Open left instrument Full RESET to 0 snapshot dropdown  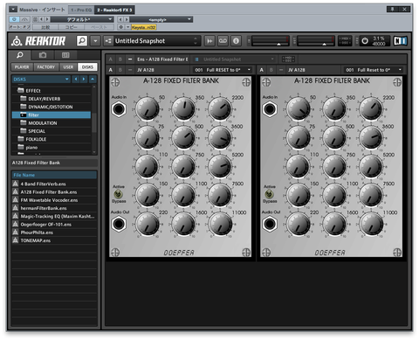pyautogui.click(x=223, y=70)
